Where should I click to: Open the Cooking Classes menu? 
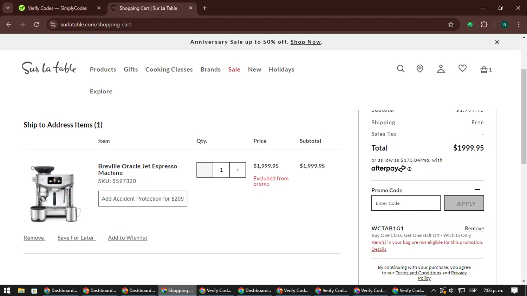click(169, 70)
